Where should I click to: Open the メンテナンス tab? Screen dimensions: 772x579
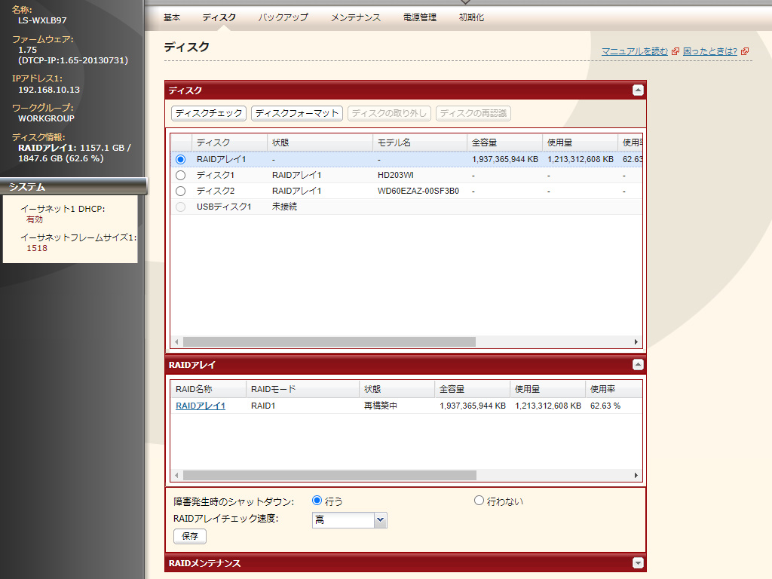pyautogui.click(x=355, y=17)
